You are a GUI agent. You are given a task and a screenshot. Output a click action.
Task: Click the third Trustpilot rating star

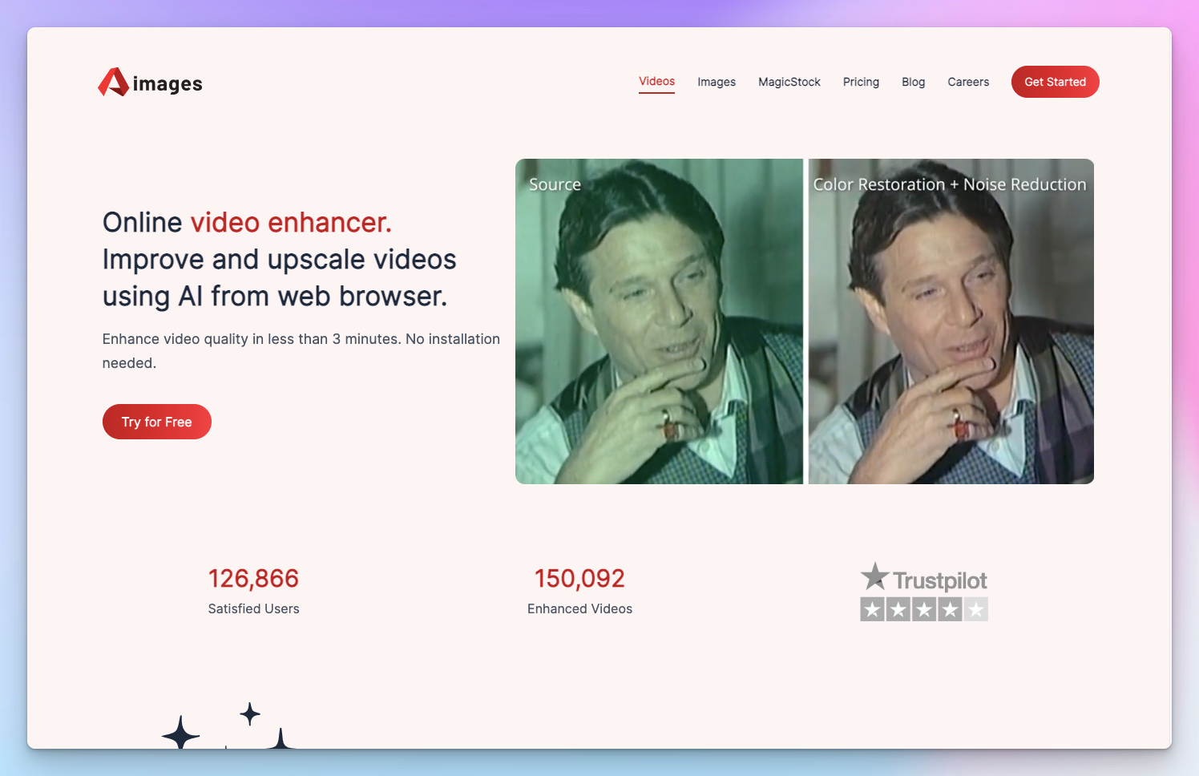coord(924,609)
